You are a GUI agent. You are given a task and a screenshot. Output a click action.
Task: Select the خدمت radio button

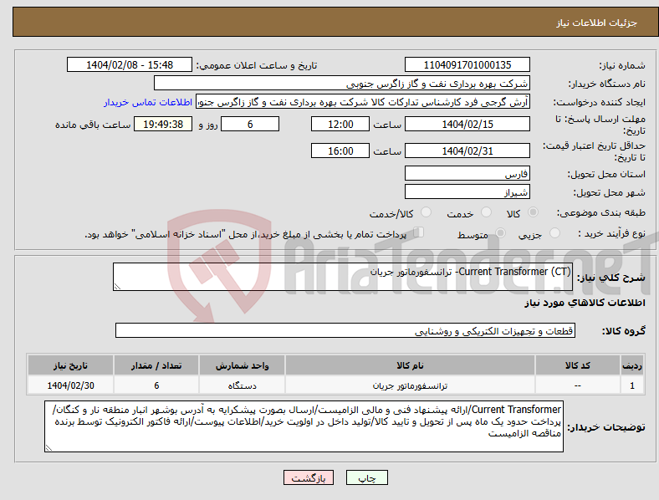[x=486, y=212]
